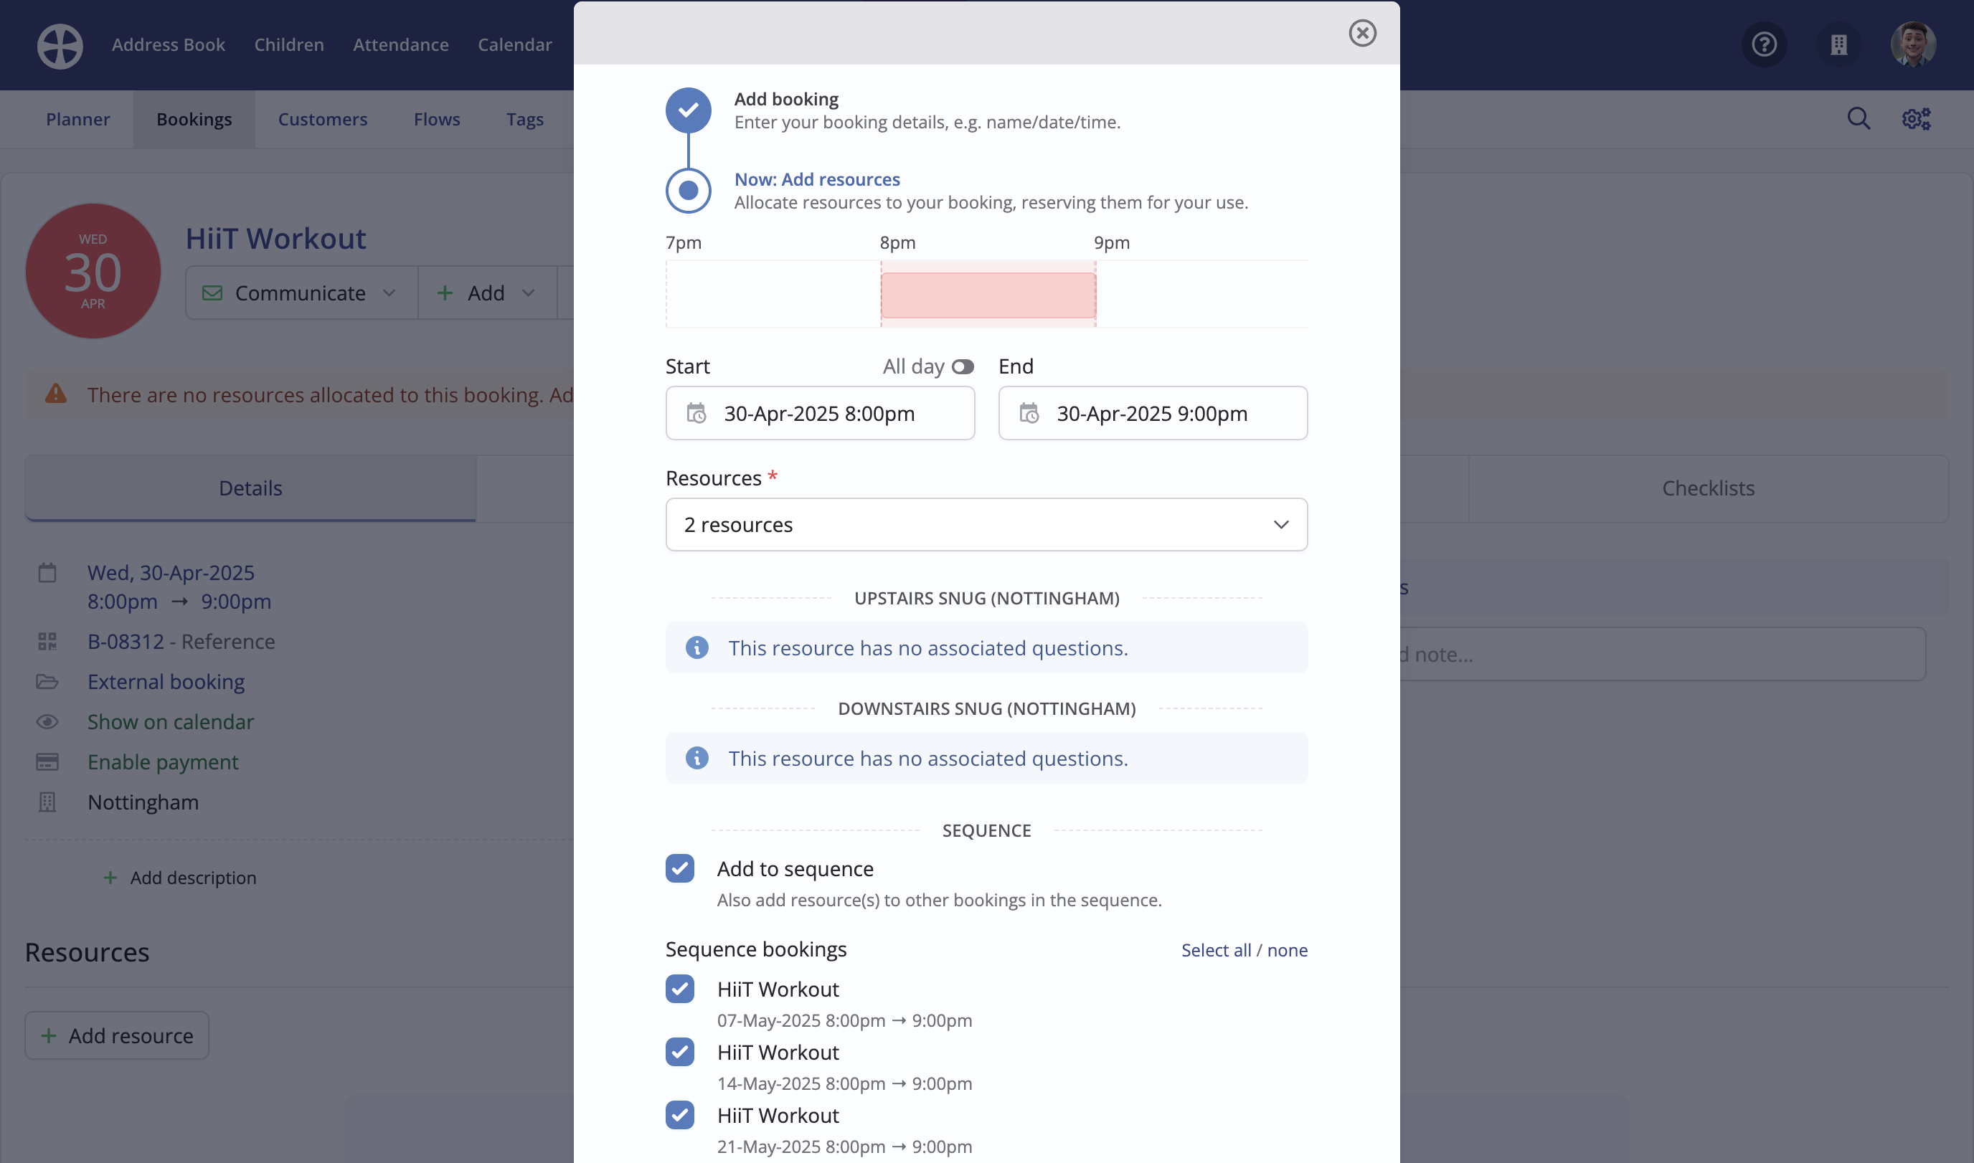Uncheck the 07-May-2025 HiiT Workout booking
The image size is (1974, 1163).
(x=680, y=989)
